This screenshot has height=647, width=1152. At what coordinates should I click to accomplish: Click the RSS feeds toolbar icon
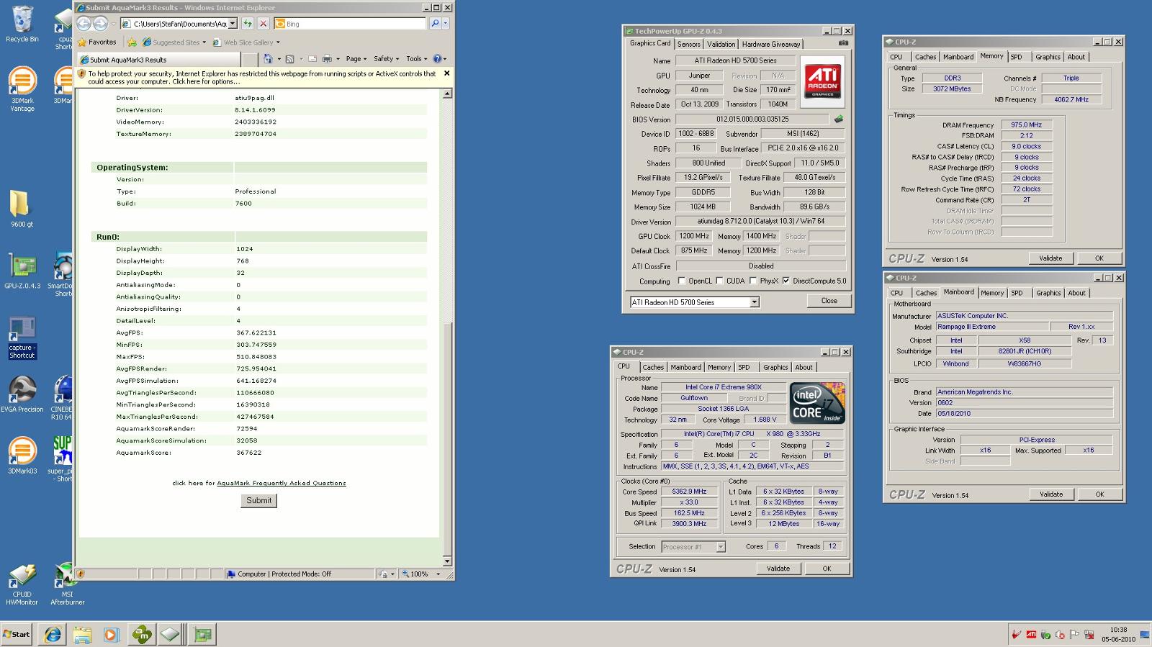[289, 59]
